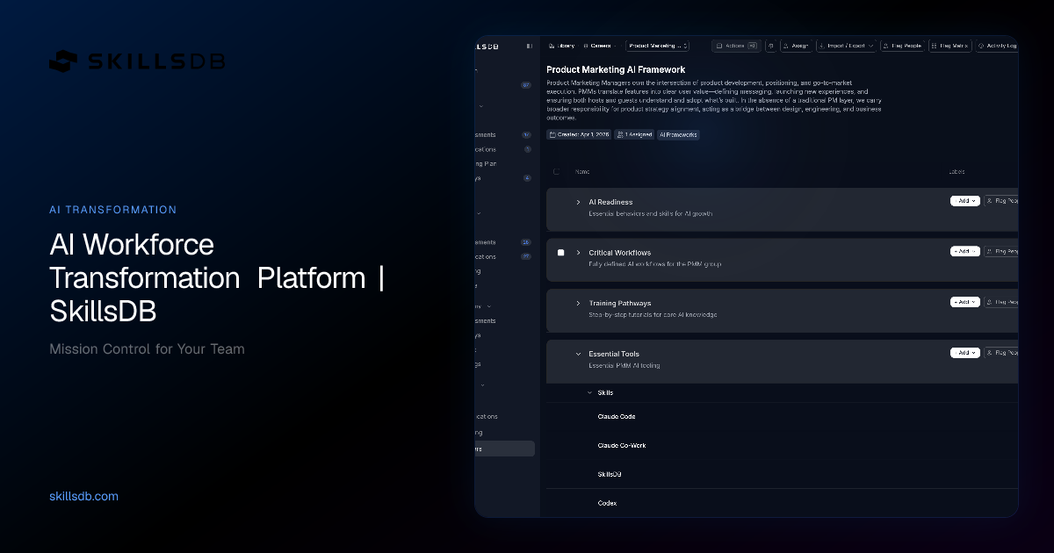Click the Product Marketing AI Framework title
The image size is (1054, 553).
click(616, 69)
